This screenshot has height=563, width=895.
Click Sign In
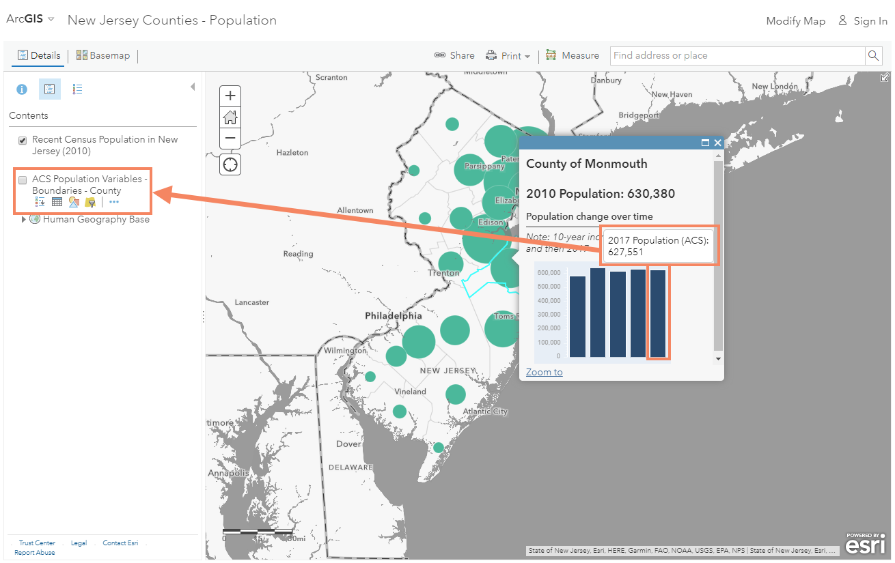pyautogui.click(x=863, y=21)
